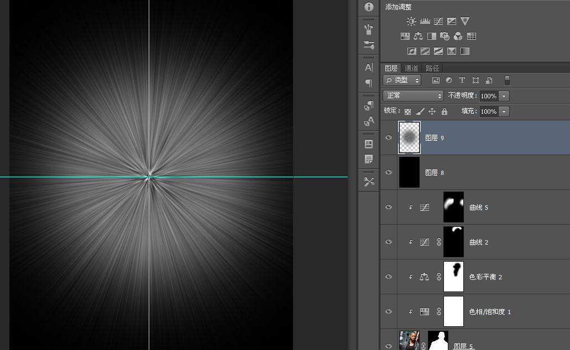570x350 pixels.
Task: Add a Color Lookup adjustment
Action: click(472, 36)
